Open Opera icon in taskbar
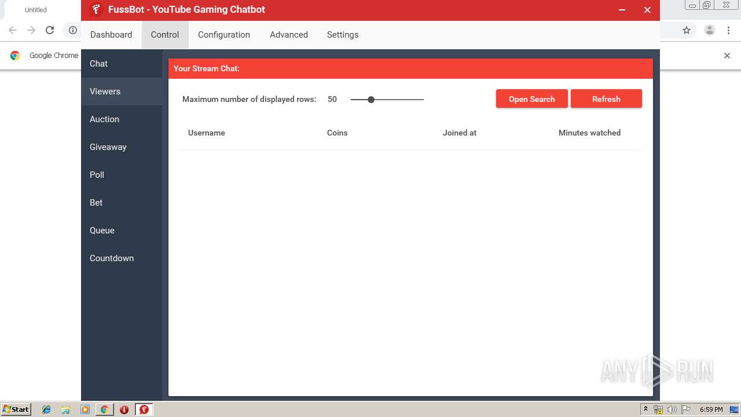 point(124,409)
